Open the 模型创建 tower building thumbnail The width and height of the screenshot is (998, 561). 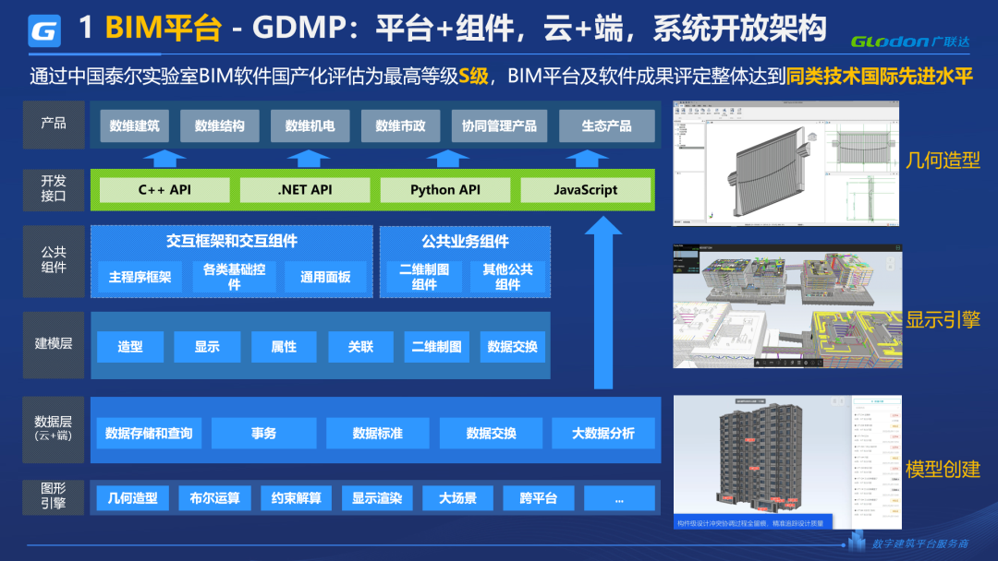pyautogui.click(x=787, y=462)
